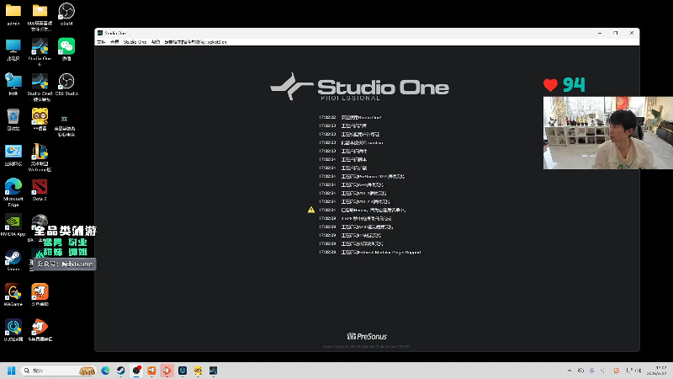Launch the PUBG helmet desktop shortcut
This screenshot has height=379, width=673.
click(x=40, y=220)
